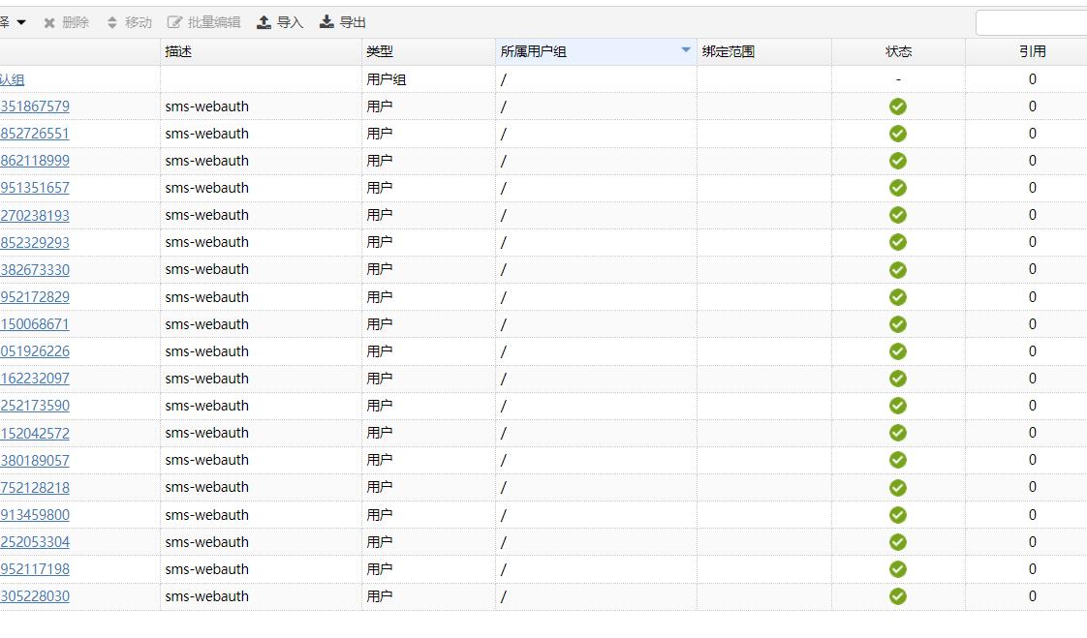Open user link 952172829
The height and width of the screenshot is (638, 1087).
35,297
